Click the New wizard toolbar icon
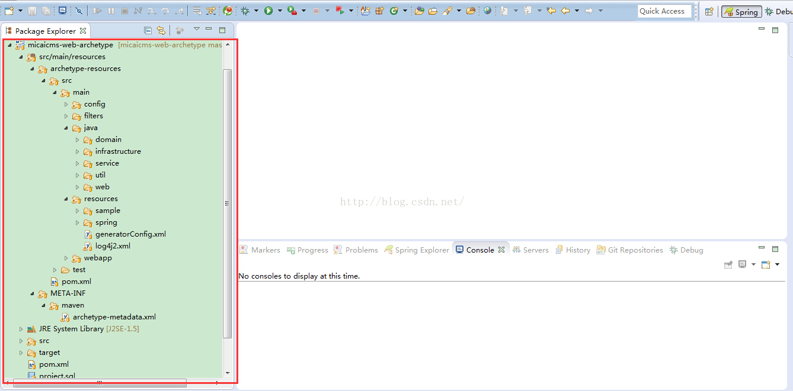The width and height of the screenshot is (793, 391). pyautogui.click(x=9, y=11)
